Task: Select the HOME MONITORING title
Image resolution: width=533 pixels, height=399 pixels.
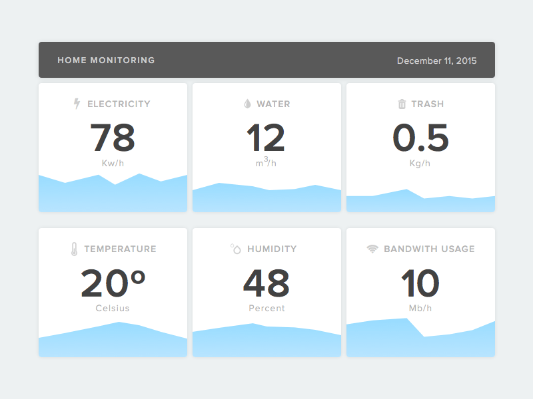Action: click(106, 61)
